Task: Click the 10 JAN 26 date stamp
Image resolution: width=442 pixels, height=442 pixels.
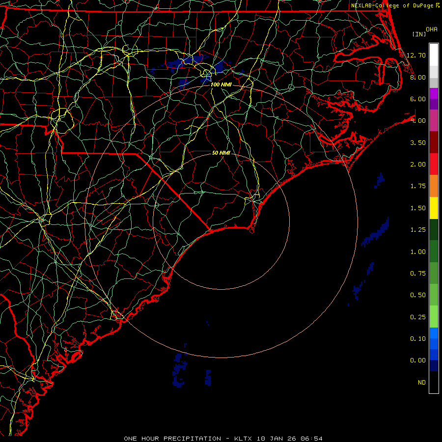Action: coord(277,439)
